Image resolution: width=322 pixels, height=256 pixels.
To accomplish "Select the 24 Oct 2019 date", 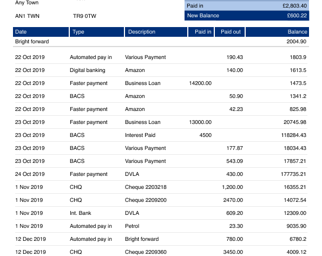I will pyautogui.click(x=30, y=174).
